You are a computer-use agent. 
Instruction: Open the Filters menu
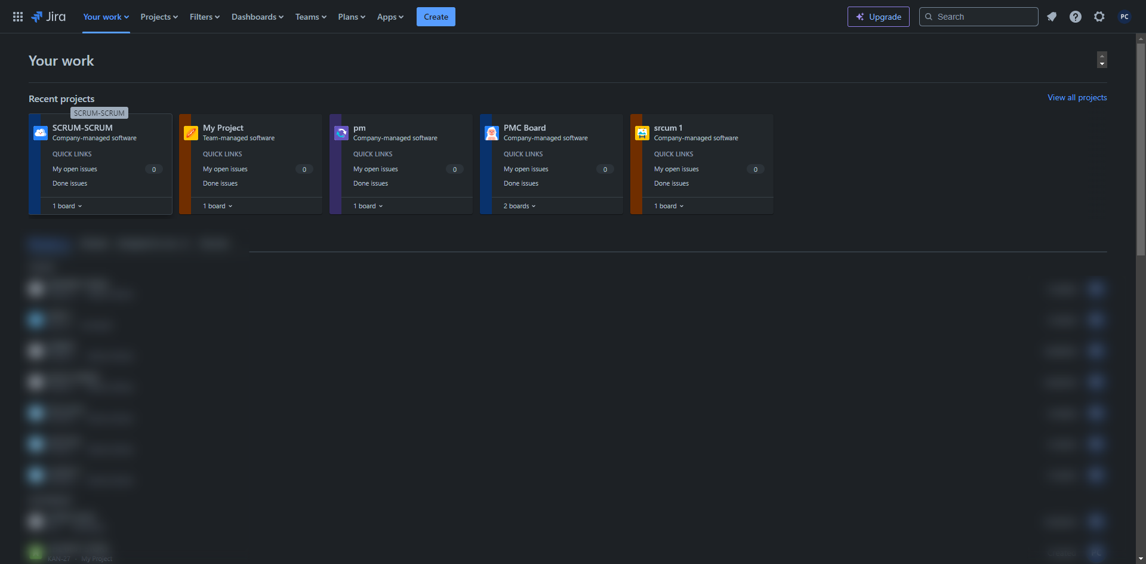[x=205, y=17]
